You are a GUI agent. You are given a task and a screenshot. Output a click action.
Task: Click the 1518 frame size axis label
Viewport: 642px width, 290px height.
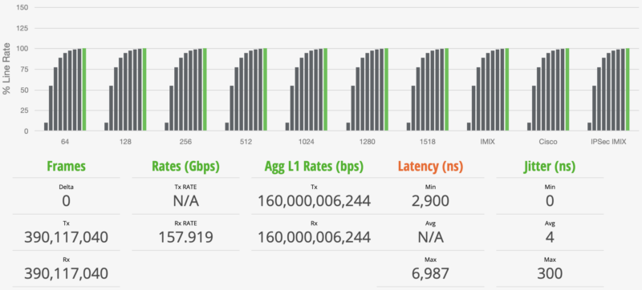[x=427, y=143]
